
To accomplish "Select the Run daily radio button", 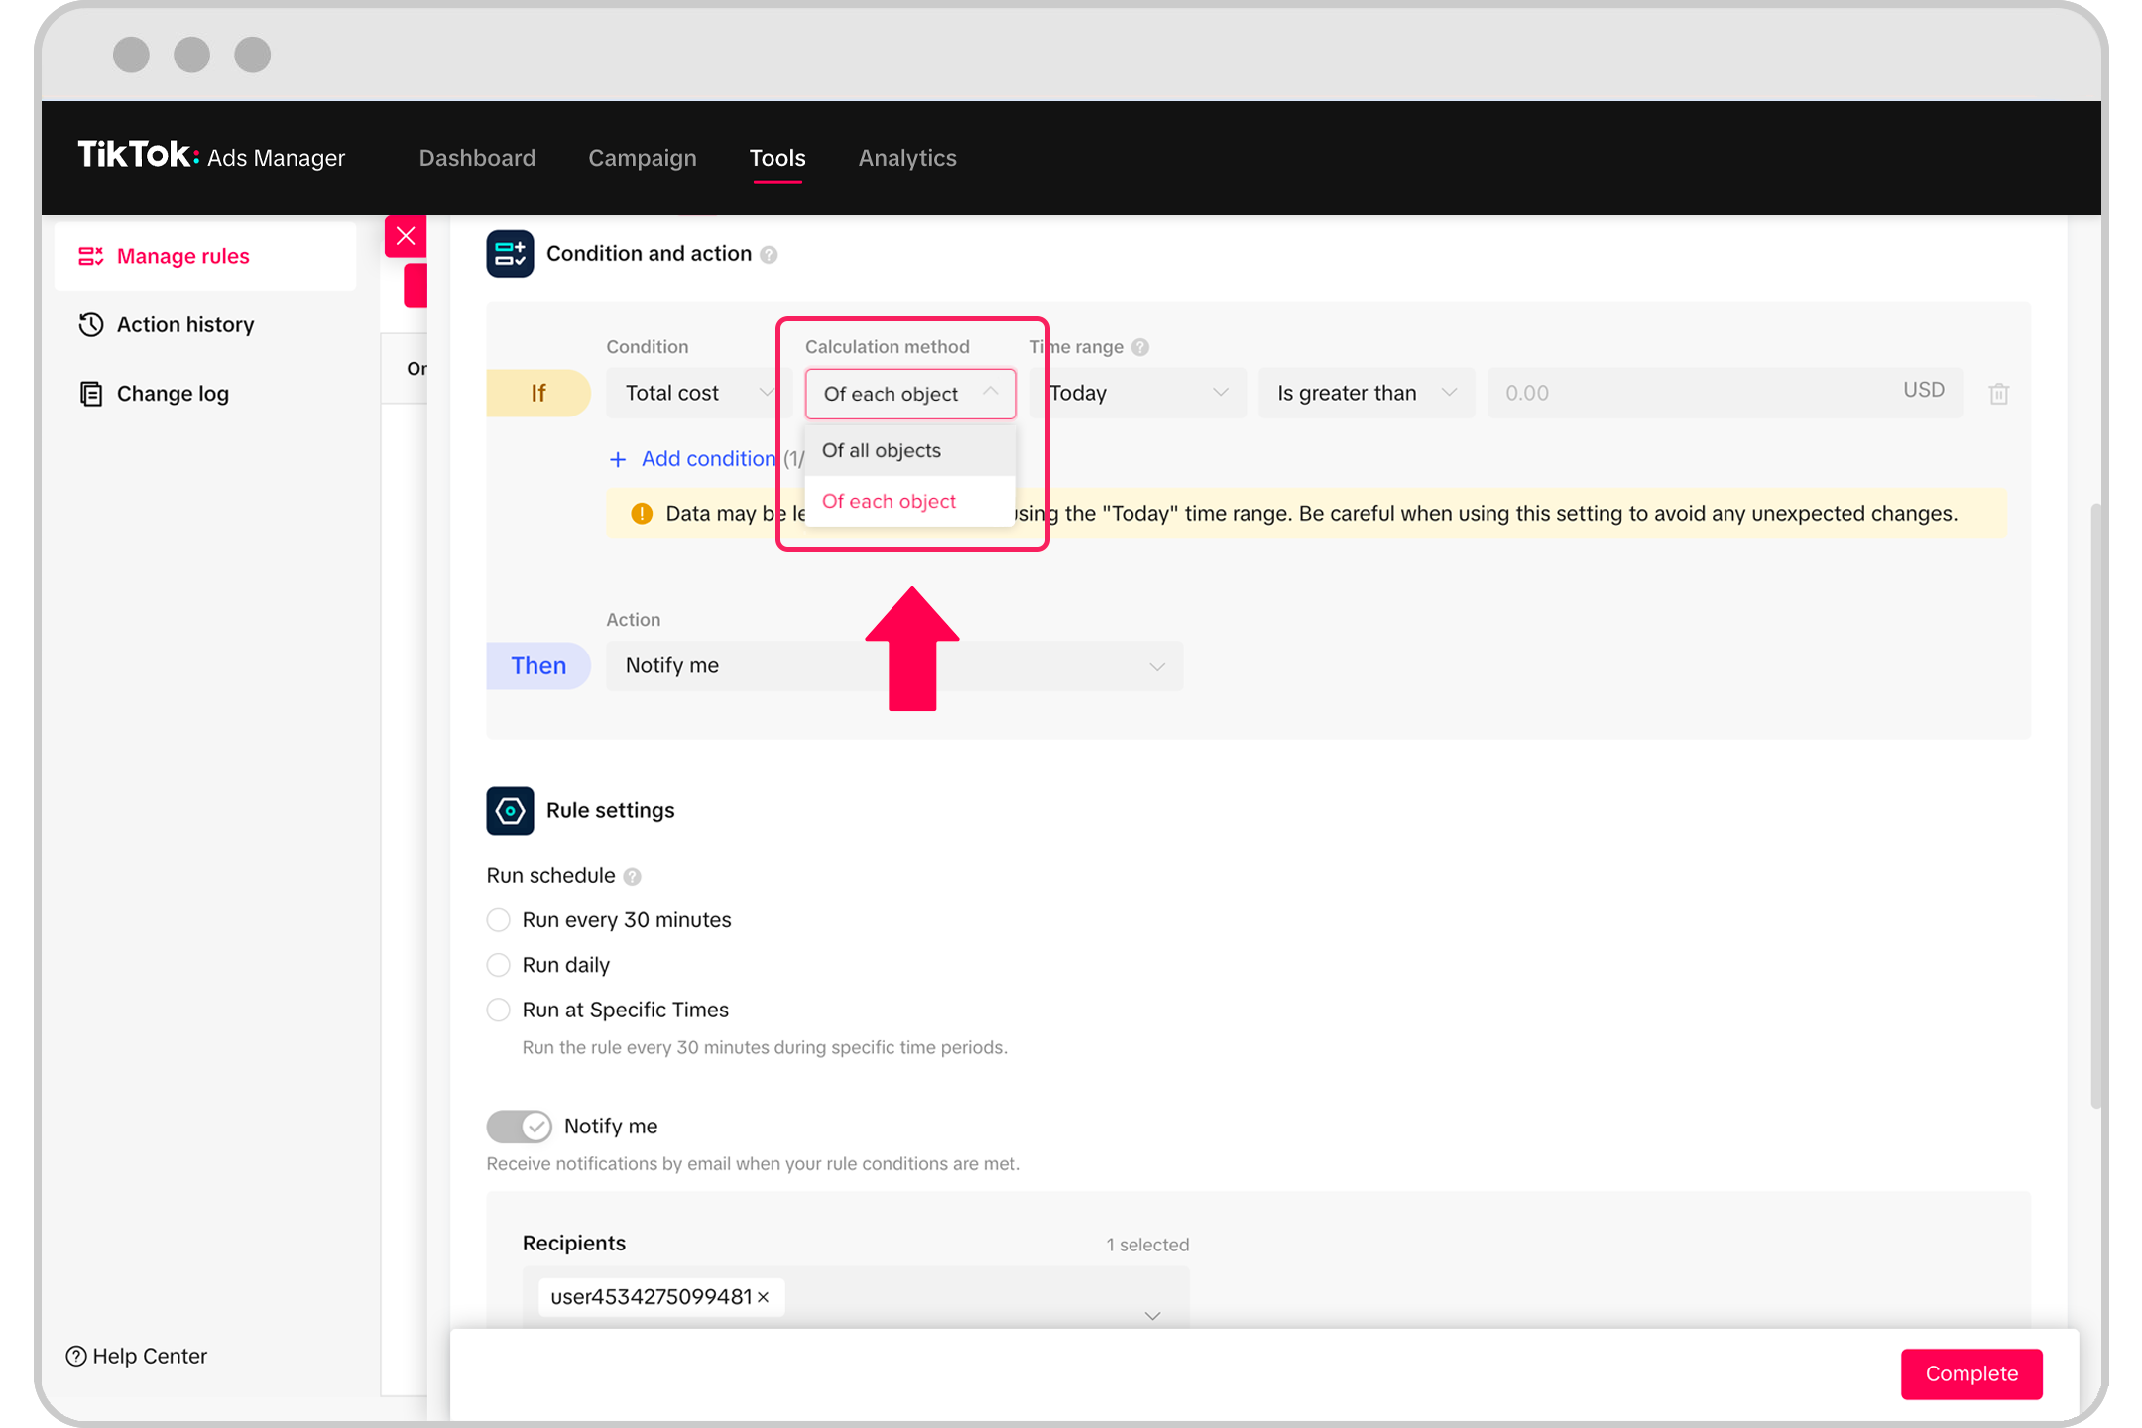I will tap(499, 965).
